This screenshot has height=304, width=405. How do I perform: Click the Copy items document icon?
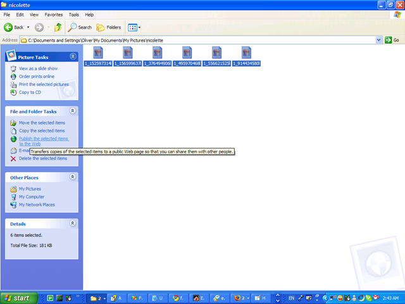(13, 131)
